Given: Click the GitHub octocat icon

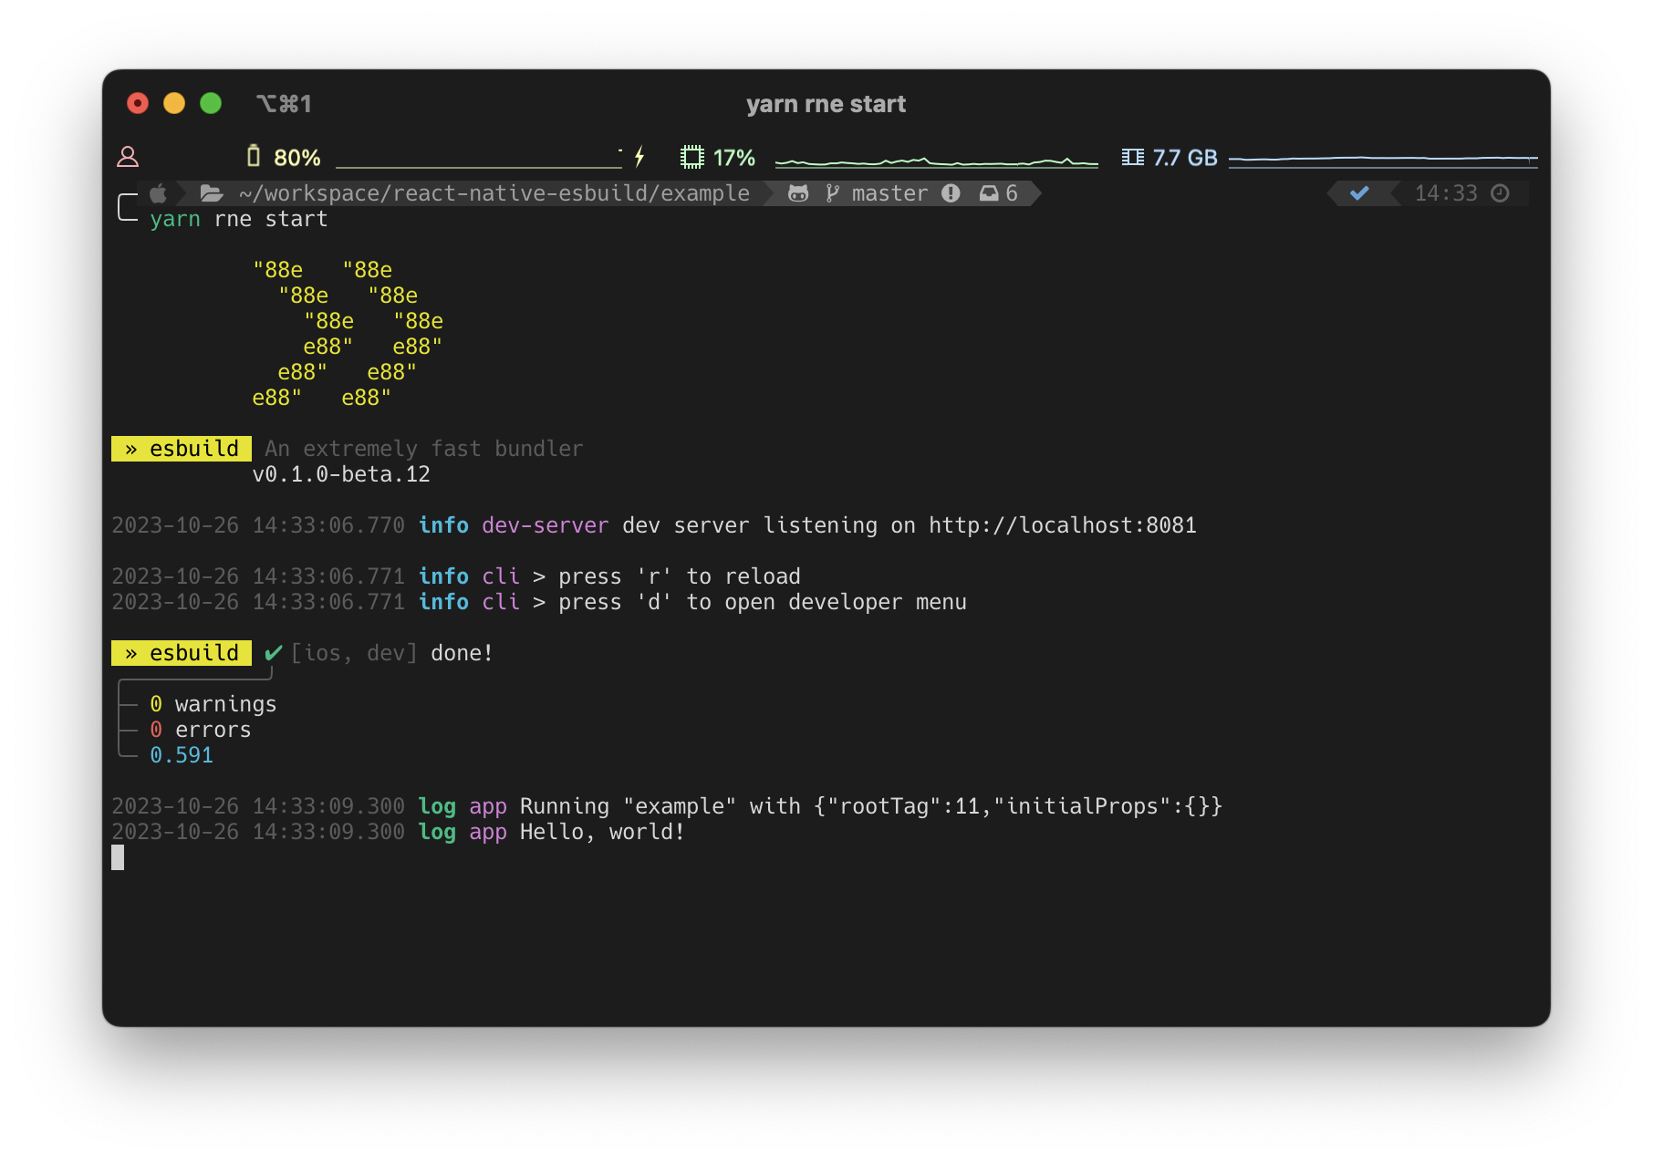Looking at the screenshot, I should (798, 192).
